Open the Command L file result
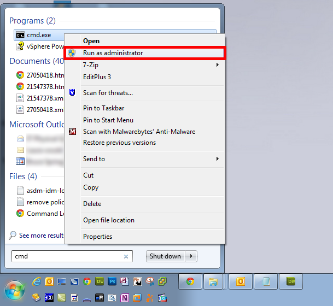Screen dimensions: 333x306 click(x=40, y=213)
